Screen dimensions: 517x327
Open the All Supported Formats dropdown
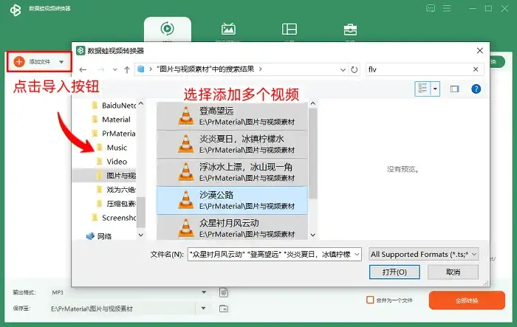point(424,255)
